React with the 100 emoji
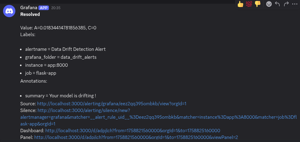 tap(249, 4)
